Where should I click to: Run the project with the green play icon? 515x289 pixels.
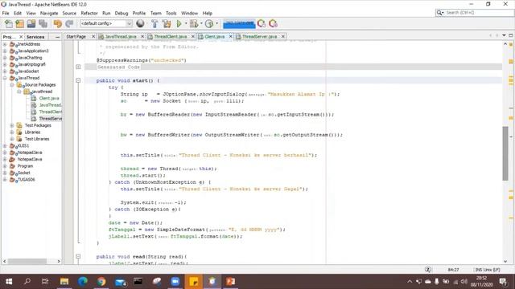point(179,23)
